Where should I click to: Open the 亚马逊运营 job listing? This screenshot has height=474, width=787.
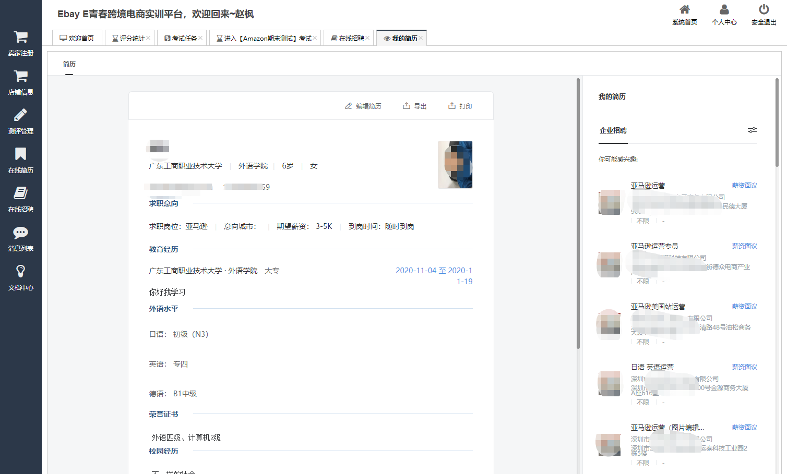click(648, 186)
